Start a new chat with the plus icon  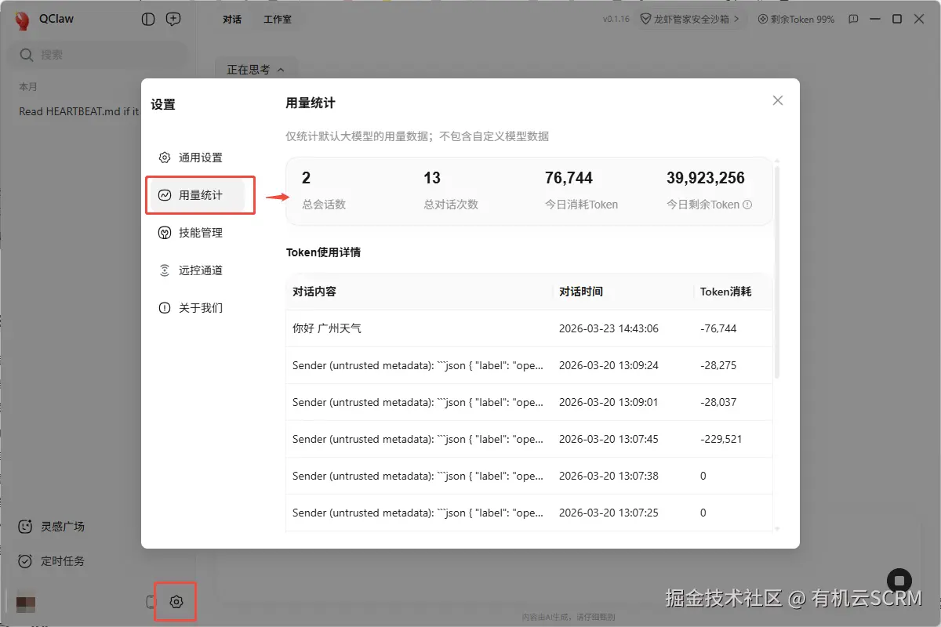point(174,19)
